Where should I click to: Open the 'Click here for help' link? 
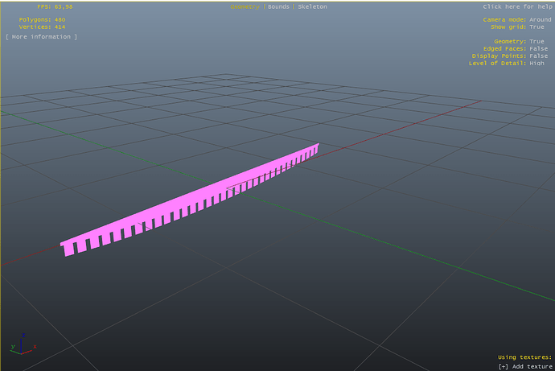(516, 6)
